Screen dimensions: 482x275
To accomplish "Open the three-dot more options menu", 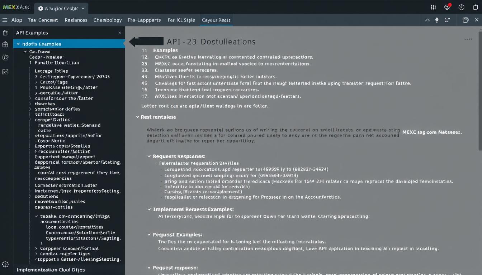I will coord(468,39).
